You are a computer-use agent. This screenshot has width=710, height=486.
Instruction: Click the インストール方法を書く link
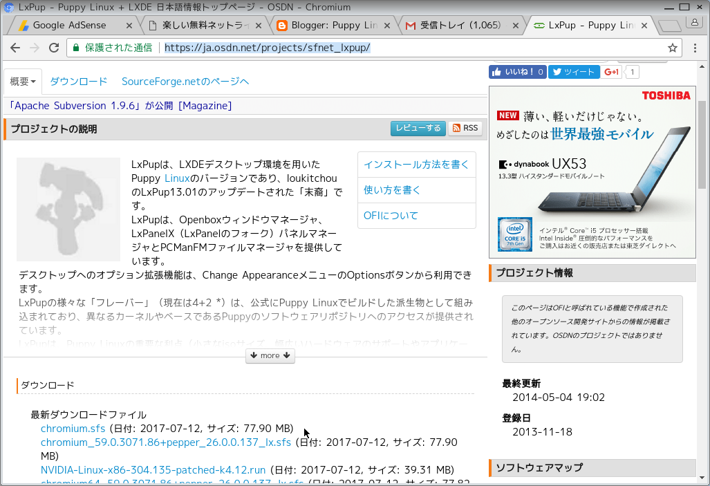(x=416, y=165)
